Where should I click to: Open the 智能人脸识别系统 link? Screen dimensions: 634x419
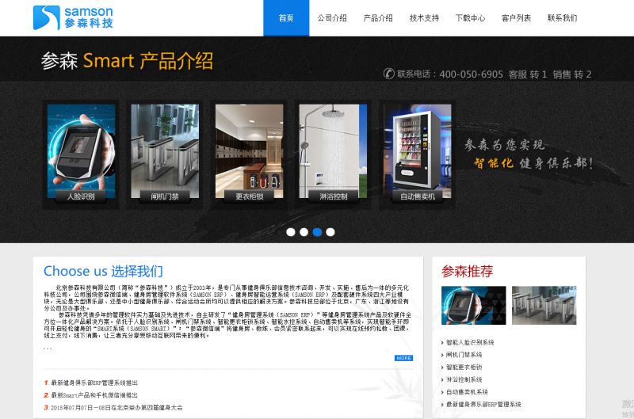[x=470, y=343]
